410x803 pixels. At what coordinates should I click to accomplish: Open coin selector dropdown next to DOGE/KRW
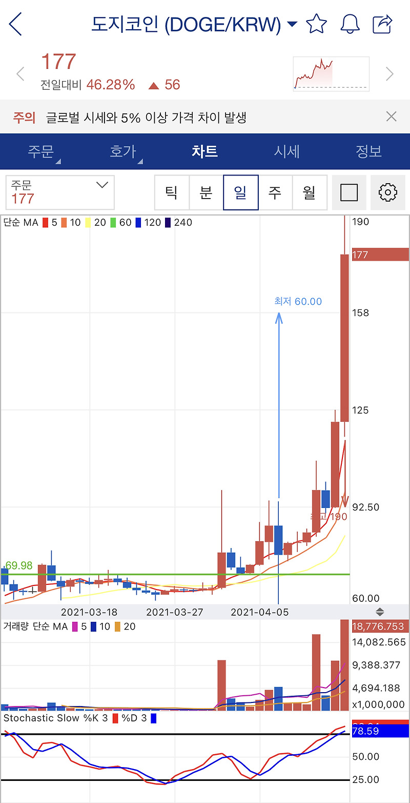tap(292, 24)
